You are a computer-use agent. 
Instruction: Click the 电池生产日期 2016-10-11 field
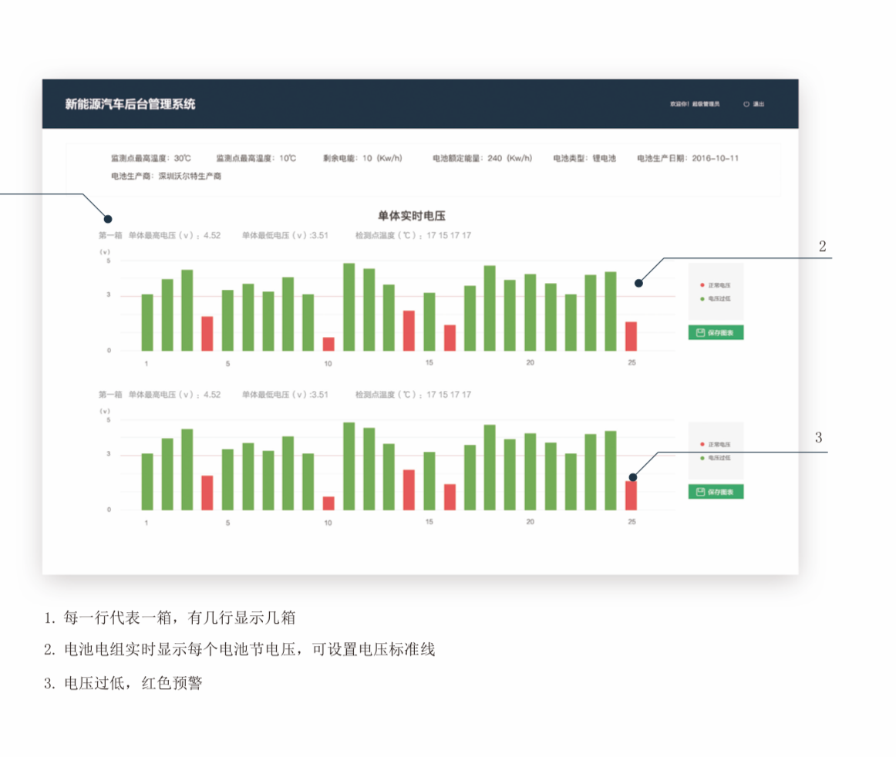coord(688,158)
